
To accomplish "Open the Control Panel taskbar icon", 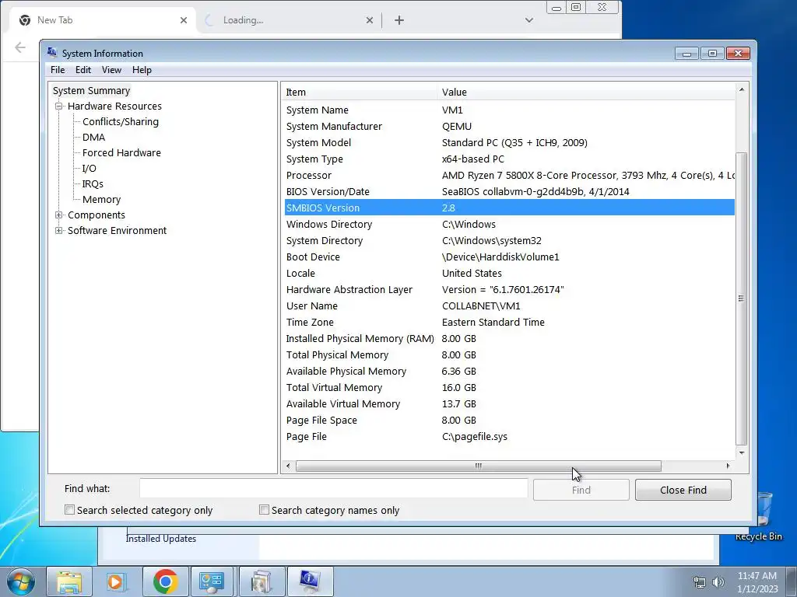I will click(212, 581).
